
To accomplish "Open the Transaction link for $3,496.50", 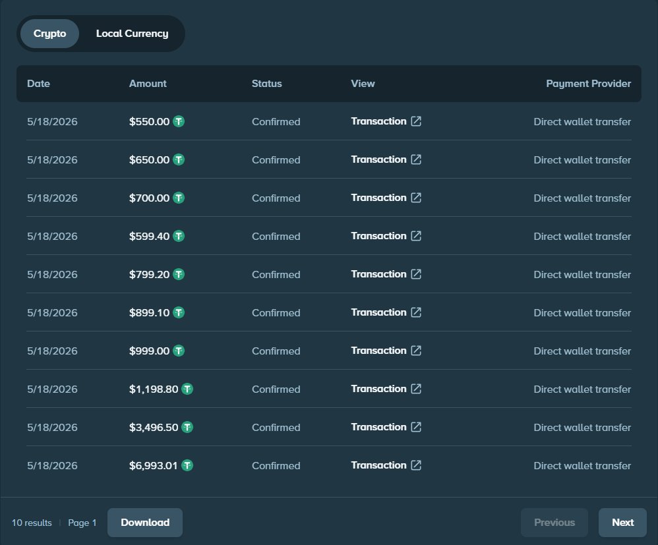I will click(378, 426).
